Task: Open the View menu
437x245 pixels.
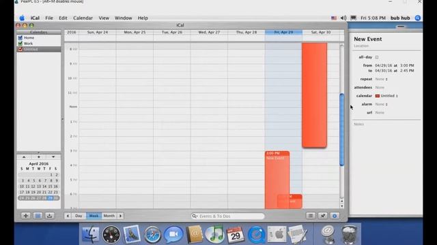Action: pyautogui.click(x=104, y=18)
